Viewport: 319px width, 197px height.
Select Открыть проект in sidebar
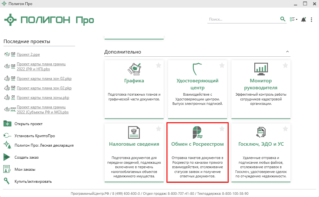pos(28,124)
